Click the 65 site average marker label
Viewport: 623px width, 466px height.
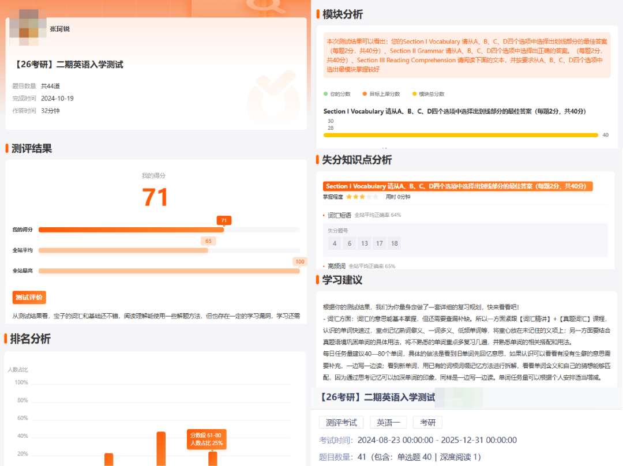tap(208, 240)
